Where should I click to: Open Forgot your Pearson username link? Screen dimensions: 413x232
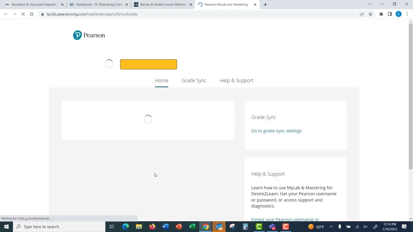click(x=285, y=219)
